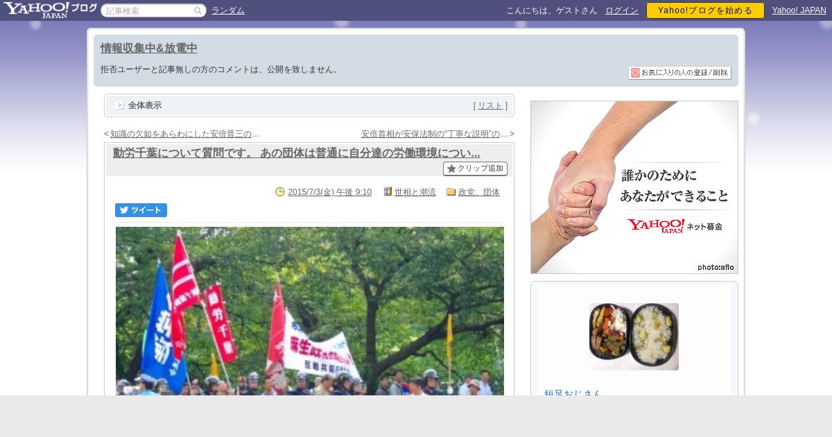The width and height of the screenshot is (832, 437).
Task: Click the folder icon next to 政党、団体
Action: 451,192
